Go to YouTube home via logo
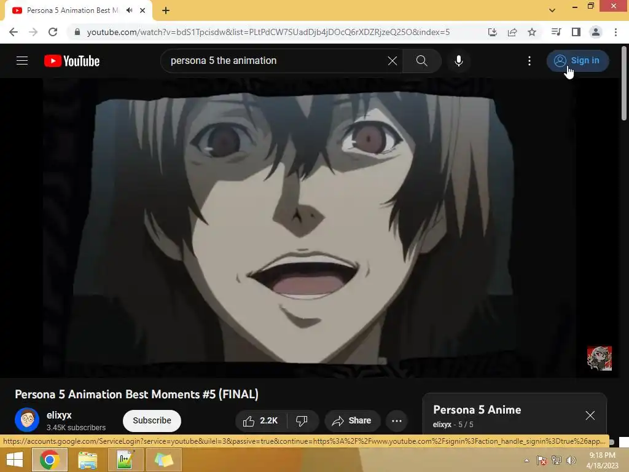 72,61
